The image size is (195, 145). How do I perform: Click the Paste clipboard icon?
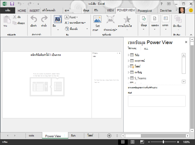(x=7, y=19)
